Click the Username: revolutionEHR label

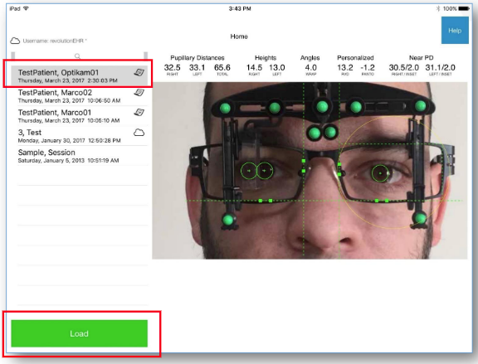point(54,41)
